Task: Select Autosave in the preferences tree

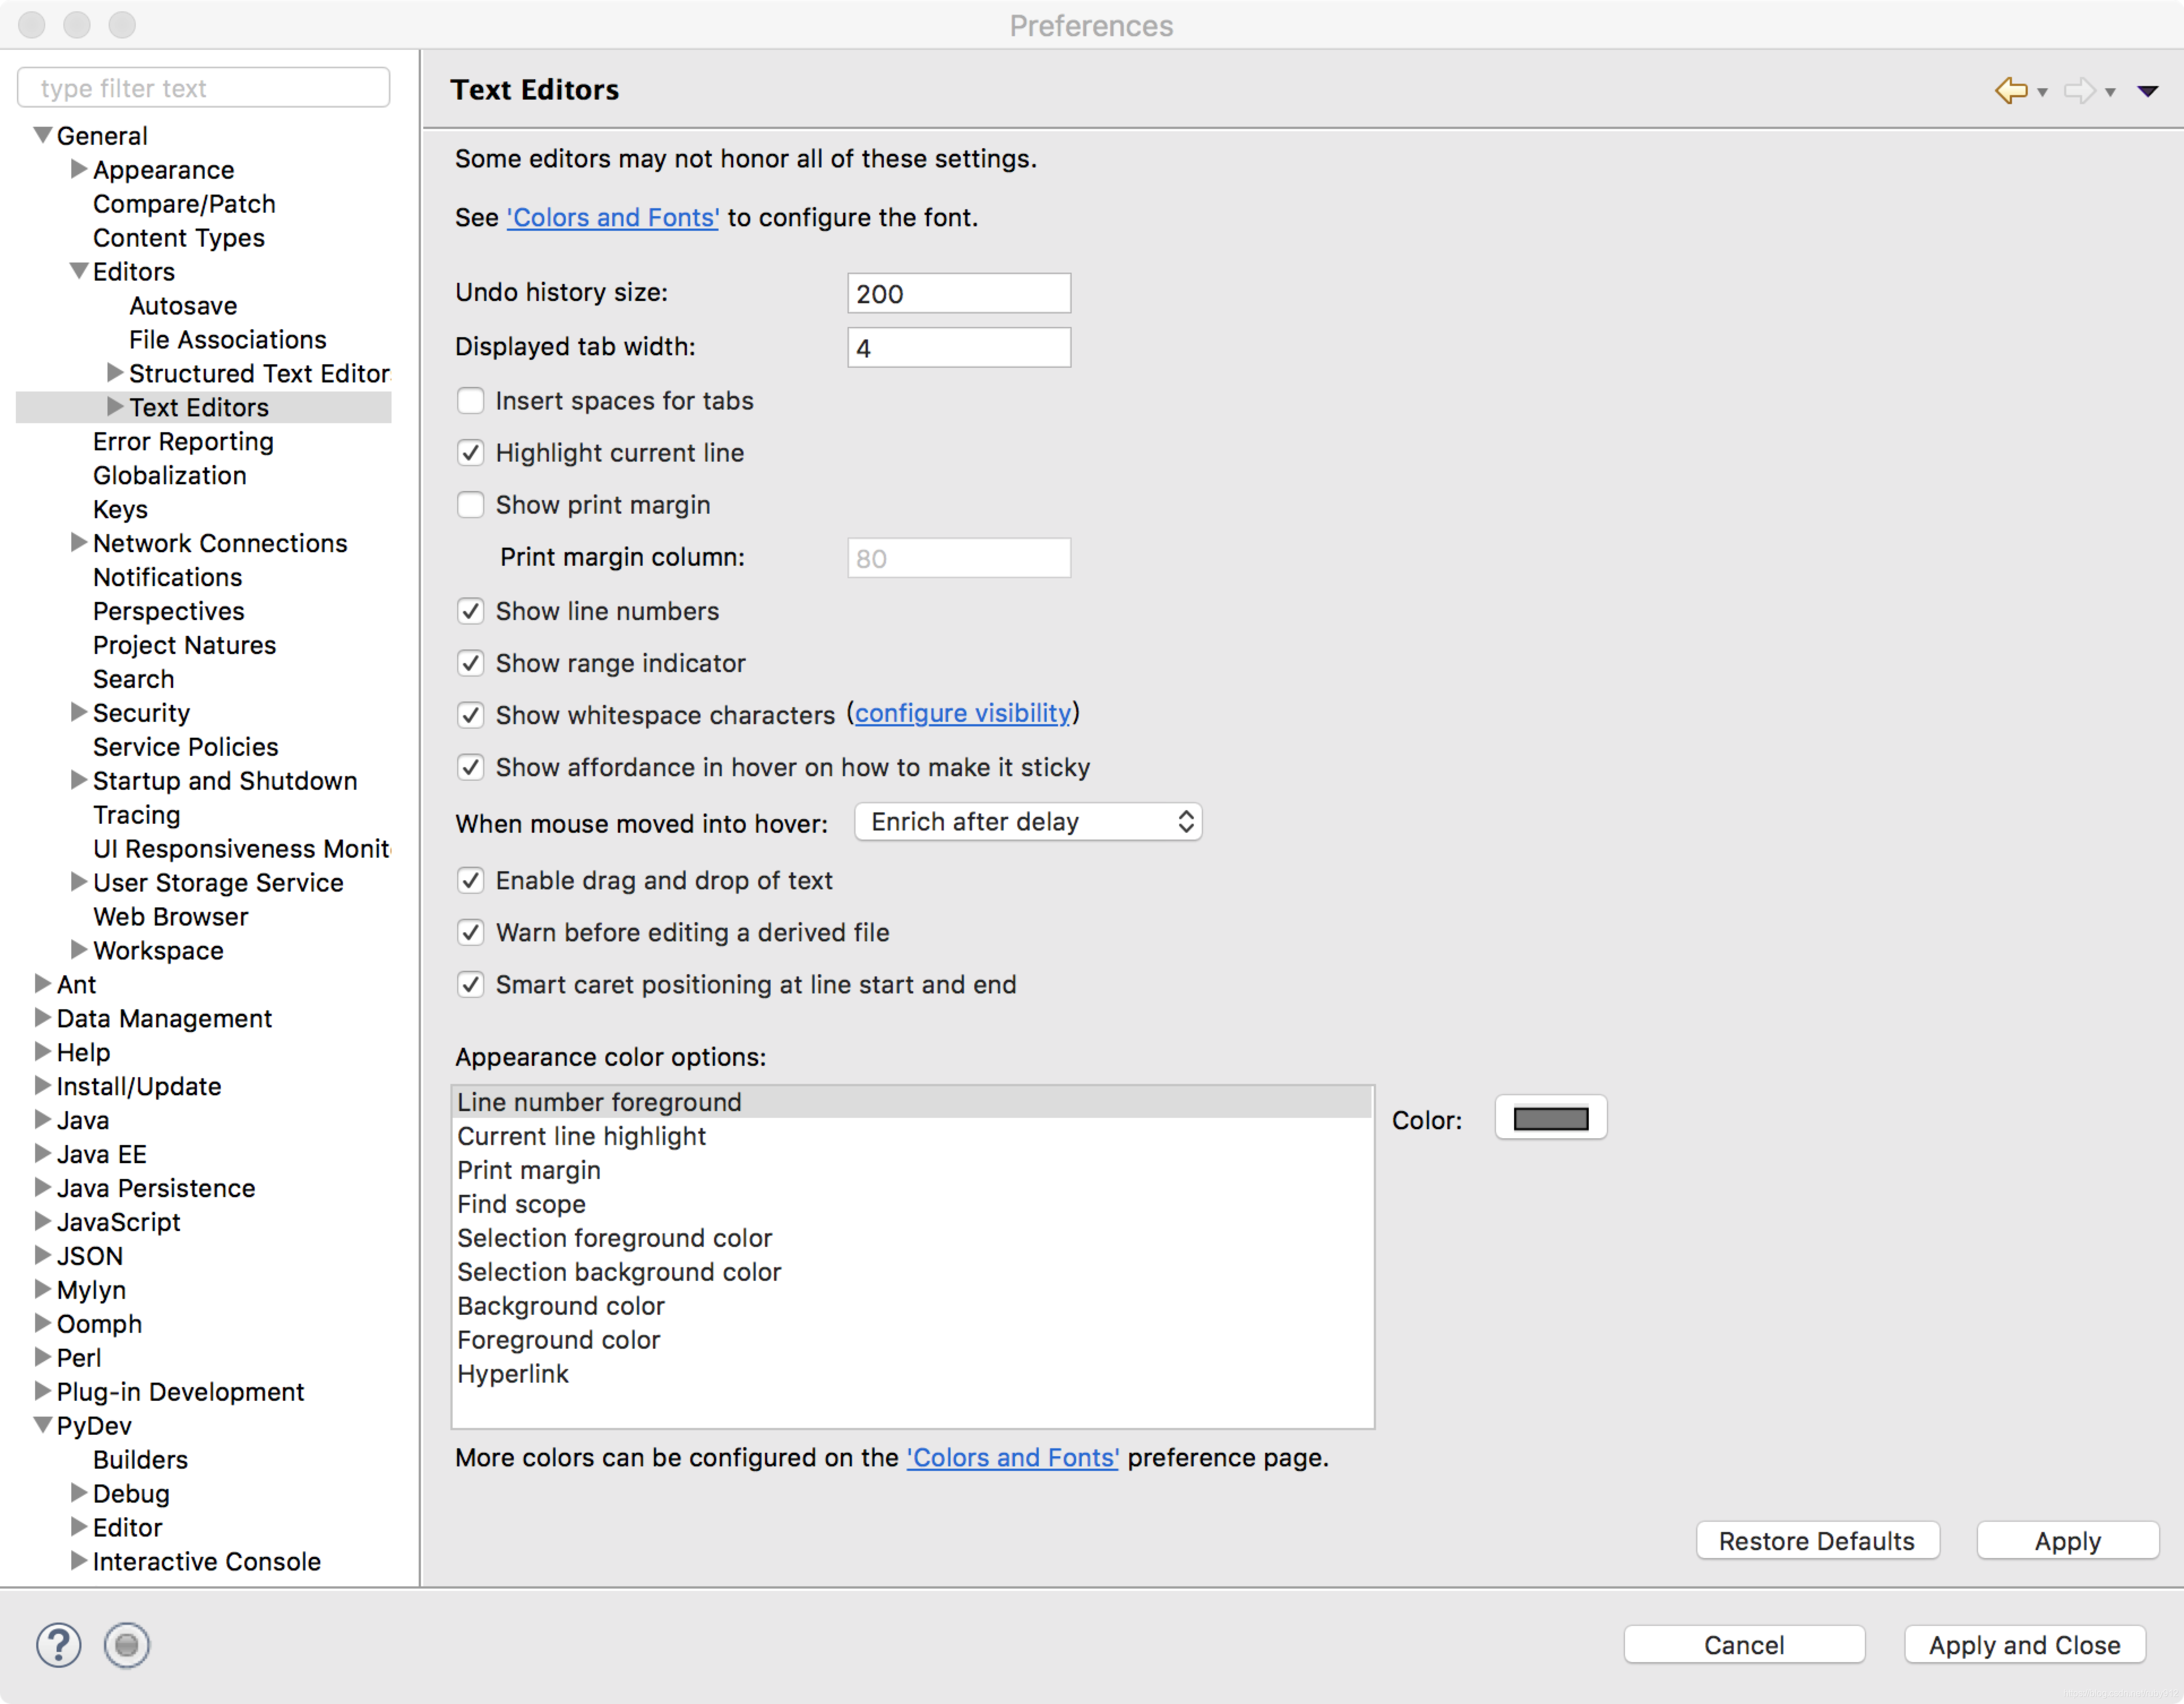Action: point(183,306)
